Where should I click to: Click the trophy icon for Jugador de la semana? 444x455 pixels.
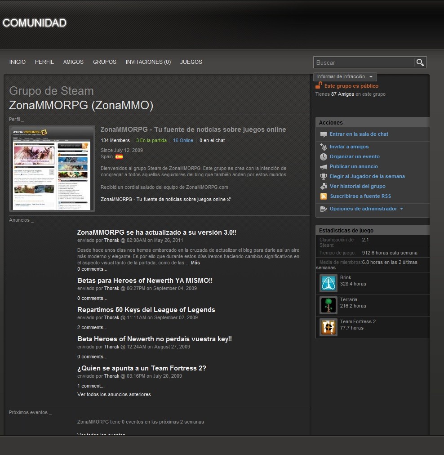click(323, 177)
